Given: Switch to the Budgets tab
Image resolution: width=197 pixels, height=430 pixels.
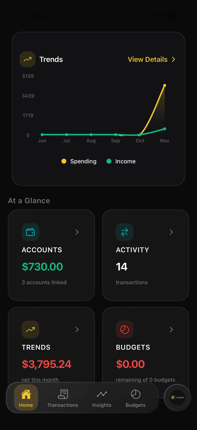Looking at the screenshot, I should [135, 398].
